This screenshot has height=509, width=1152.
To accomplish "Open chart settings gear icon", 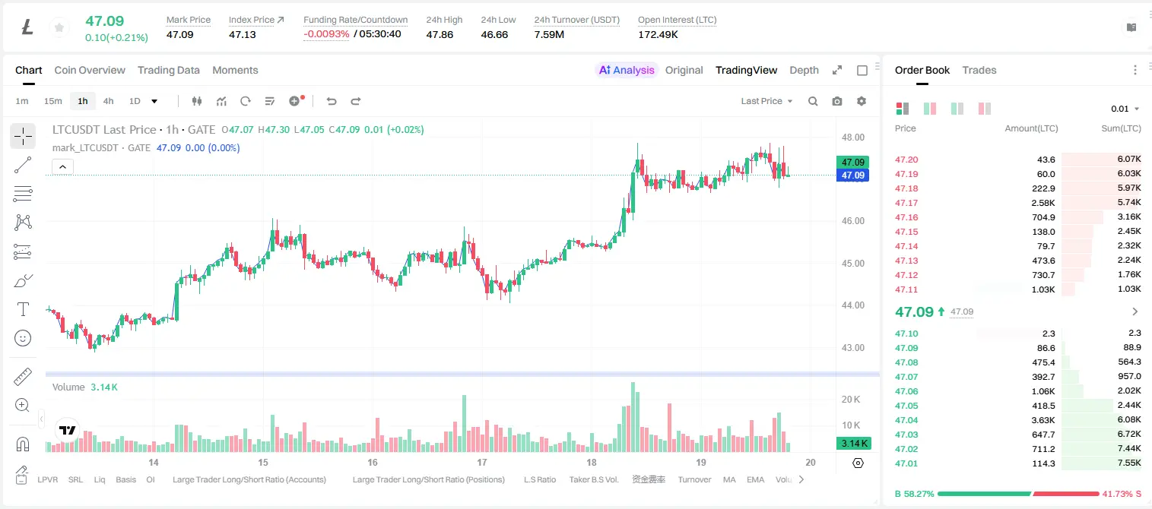I will [x=862, y=101].
